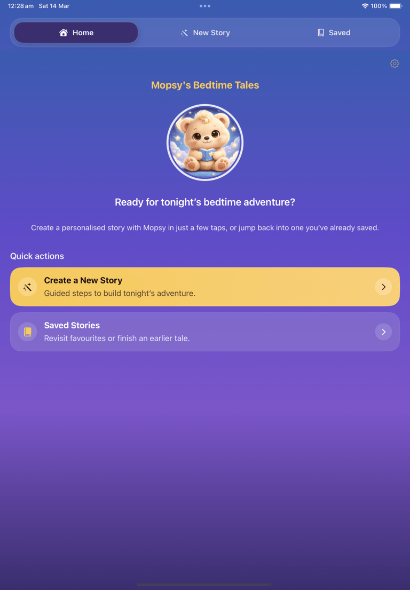Select the Home tab
This screenshot has height=590, width=410.
[x=76, y=33]
